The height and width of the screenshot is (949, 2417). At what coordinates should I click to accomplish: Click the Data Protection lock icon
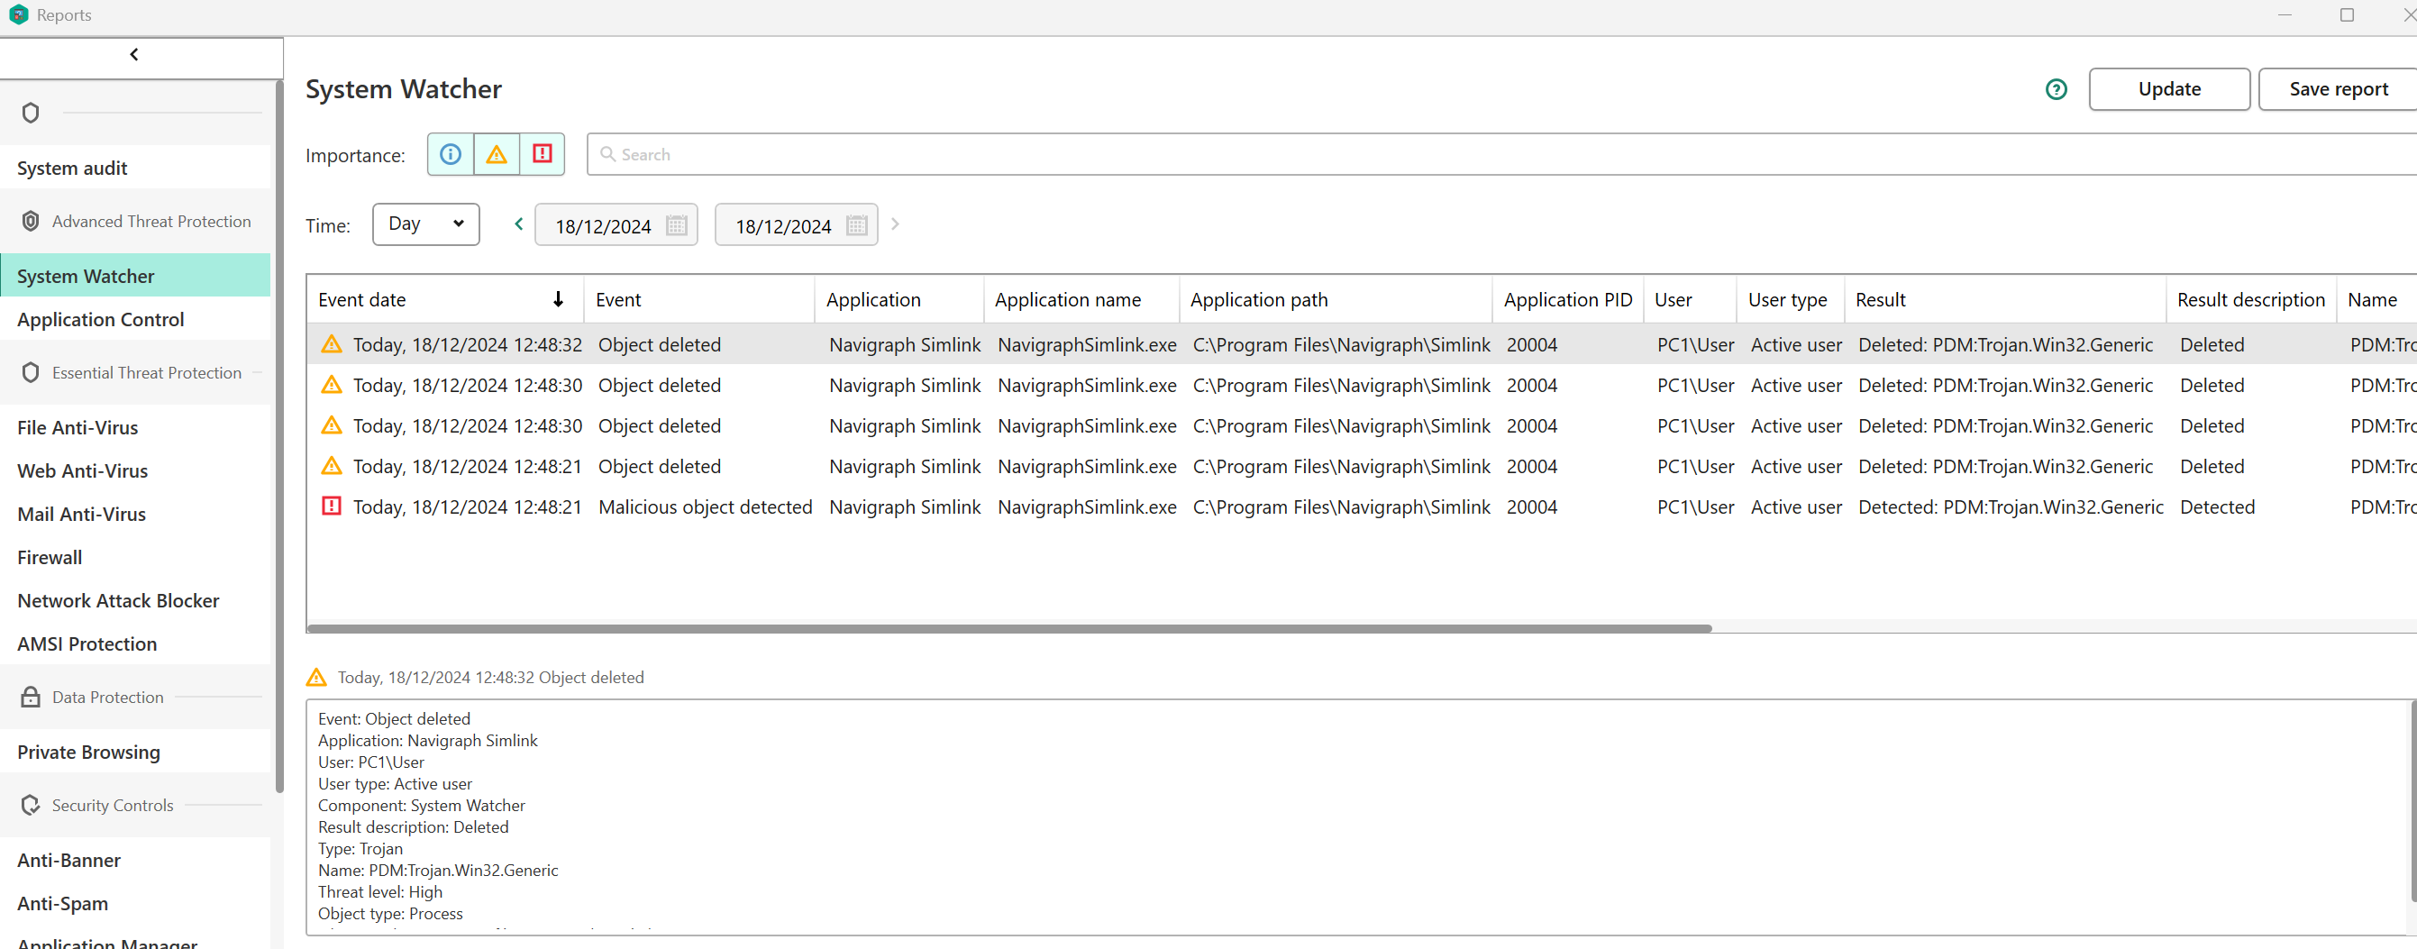(30, 698)
